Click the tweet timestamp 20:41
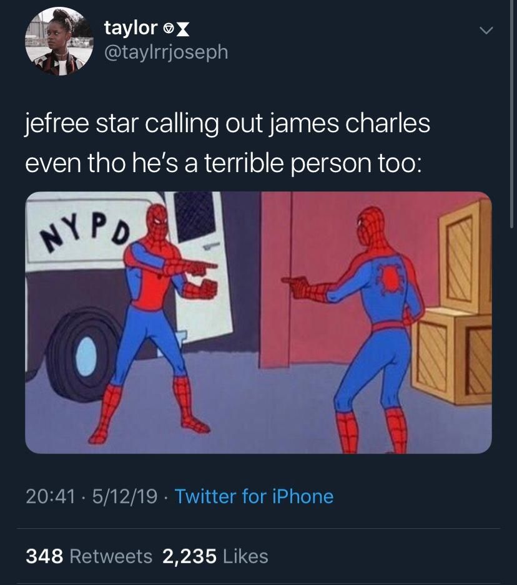517x585 pixels. [51, 496]
